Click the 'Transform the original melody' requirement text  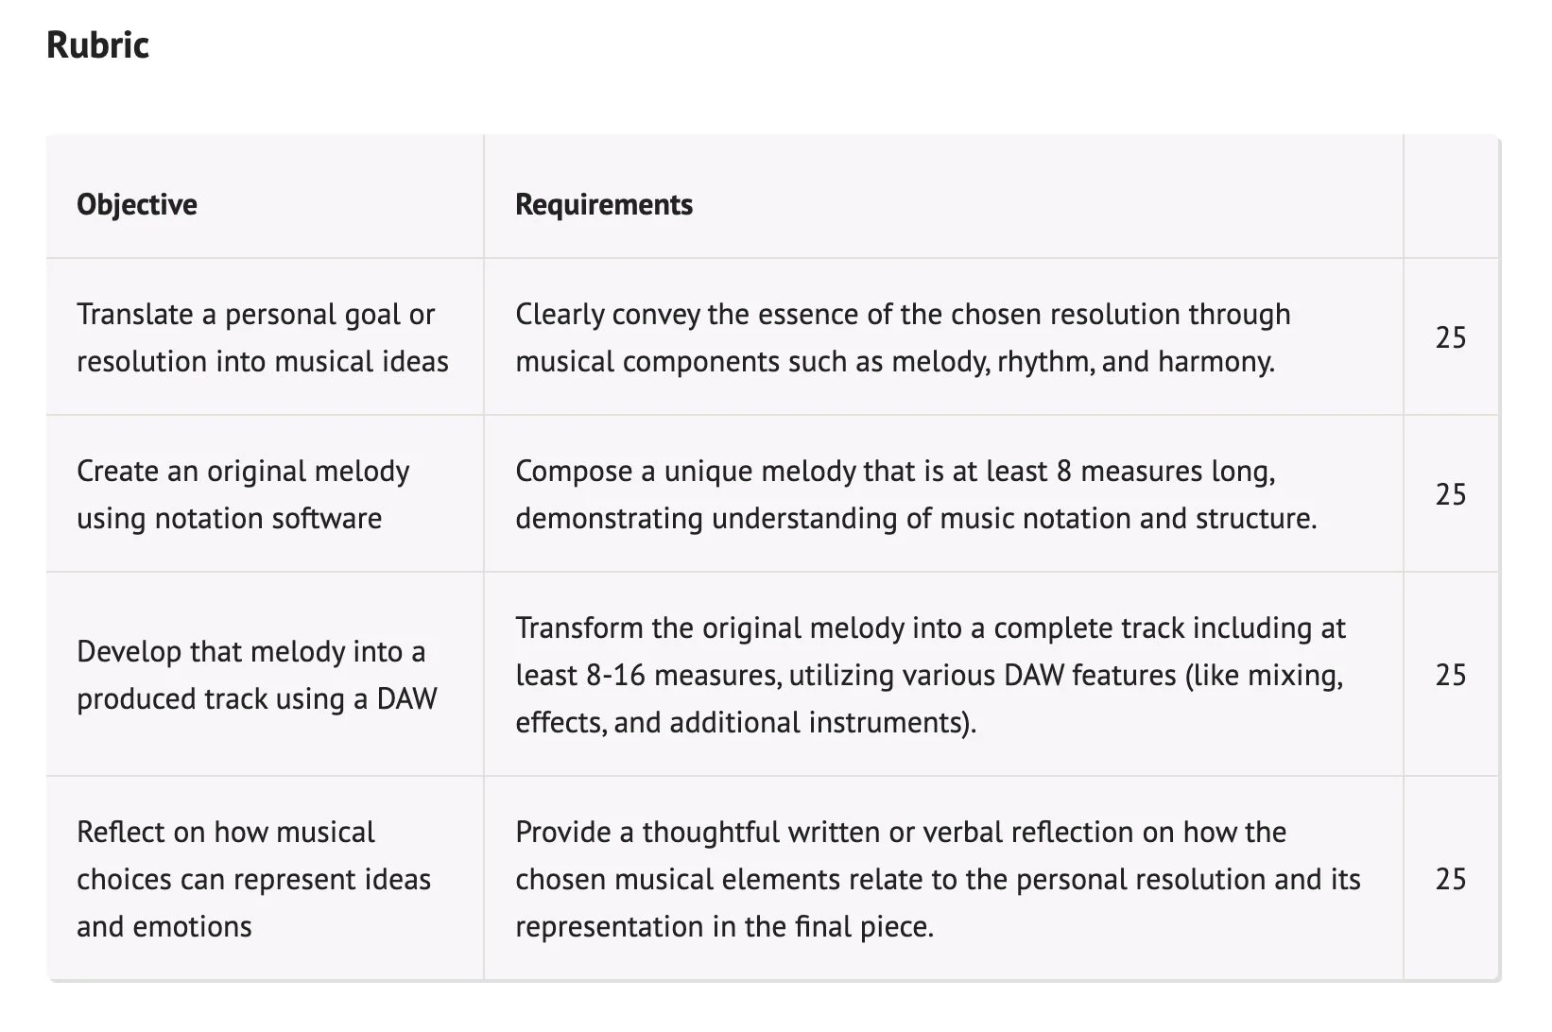pyautogui.click(x=930, y=628)
